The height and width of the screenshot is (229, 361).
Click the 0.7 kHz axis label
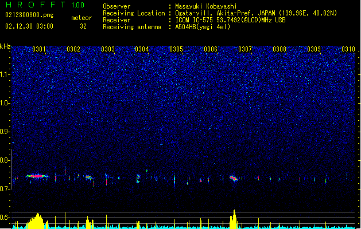tap(5, 189)
